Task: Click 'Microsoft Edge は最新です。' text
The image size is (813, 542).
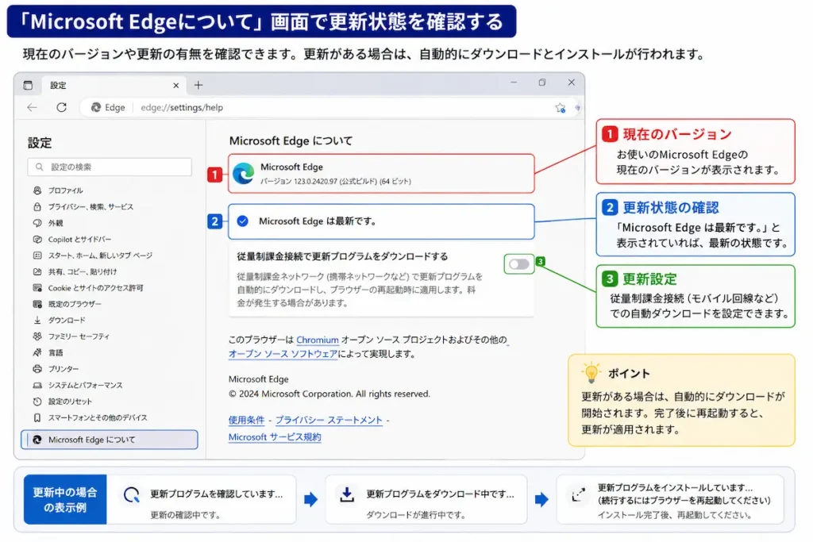Action: pos(318,221)
